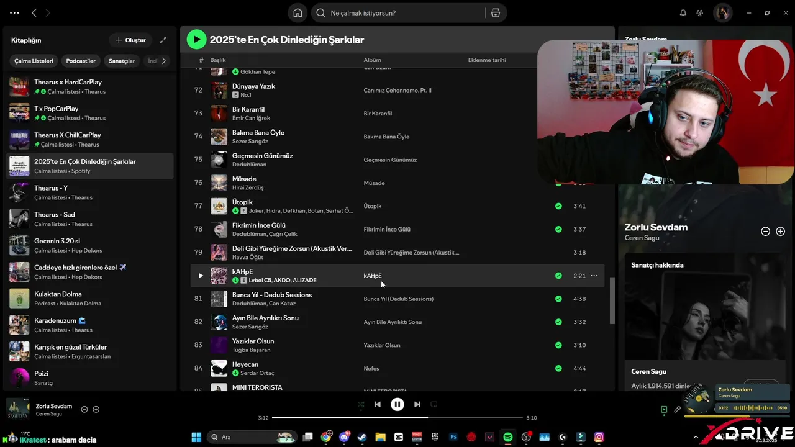
Task: Open the user profile avatar
Action: coord(722,13)
